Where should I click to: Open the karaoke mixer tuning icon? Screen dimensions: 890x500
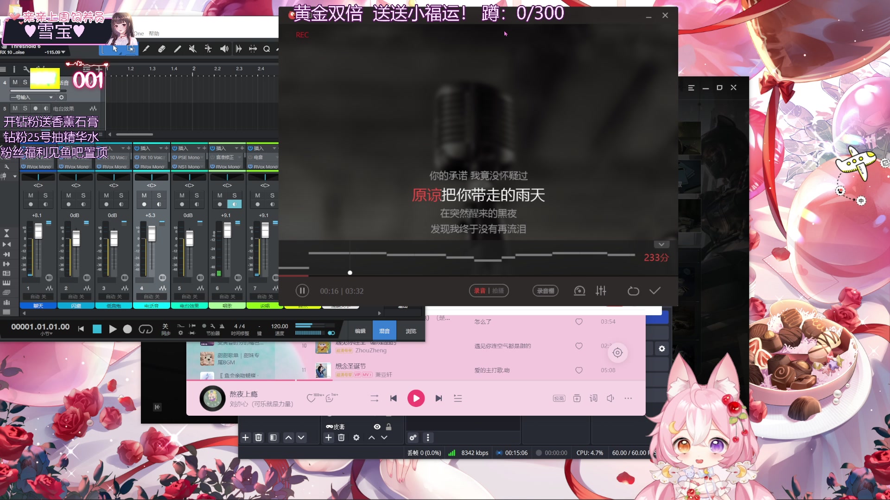pyautogui.click(x=601, y=291)
